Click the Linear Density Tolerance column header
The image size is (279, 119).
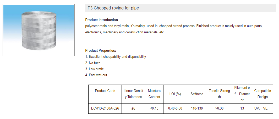(x=133, y=94)
